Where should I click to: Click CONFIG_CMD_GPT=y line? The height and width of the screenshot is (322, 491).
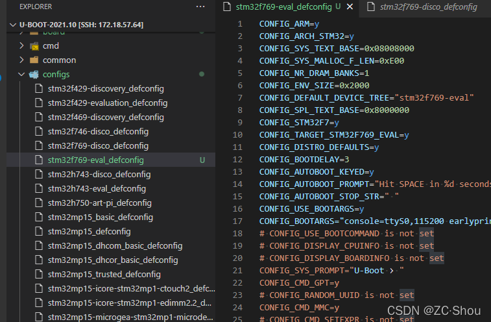[299, 283]
